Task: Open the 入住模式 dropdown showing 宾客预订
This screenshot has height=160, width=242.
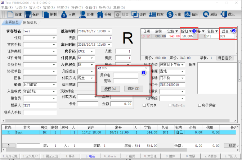Action: pos(54,91)
